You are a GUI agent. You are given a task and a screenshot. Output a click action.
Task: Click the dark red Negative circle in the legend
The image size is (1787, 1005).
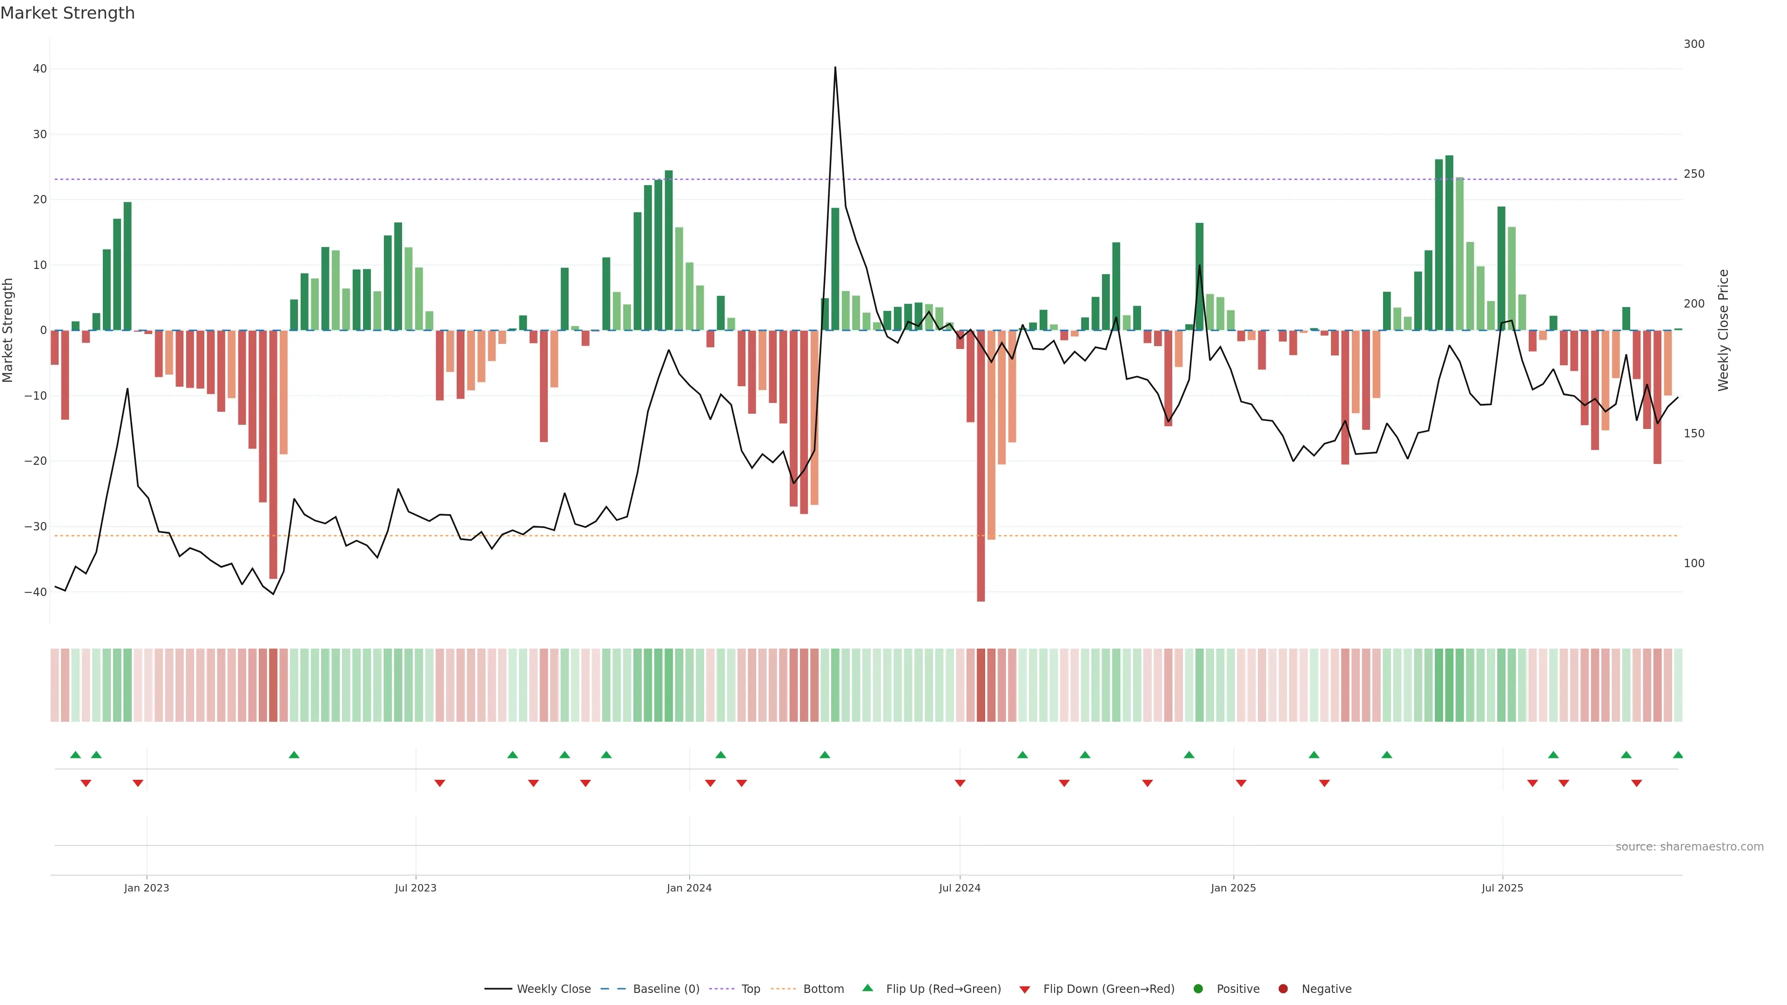tap(1283, 988)
